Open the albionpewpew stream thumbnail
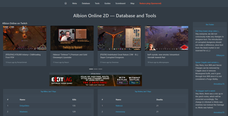 (166, 38)
